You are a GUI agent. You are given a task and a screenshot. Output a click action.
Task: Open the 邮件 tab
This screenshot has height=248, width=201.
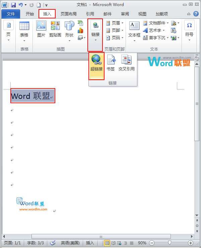[x=108, y=14]
